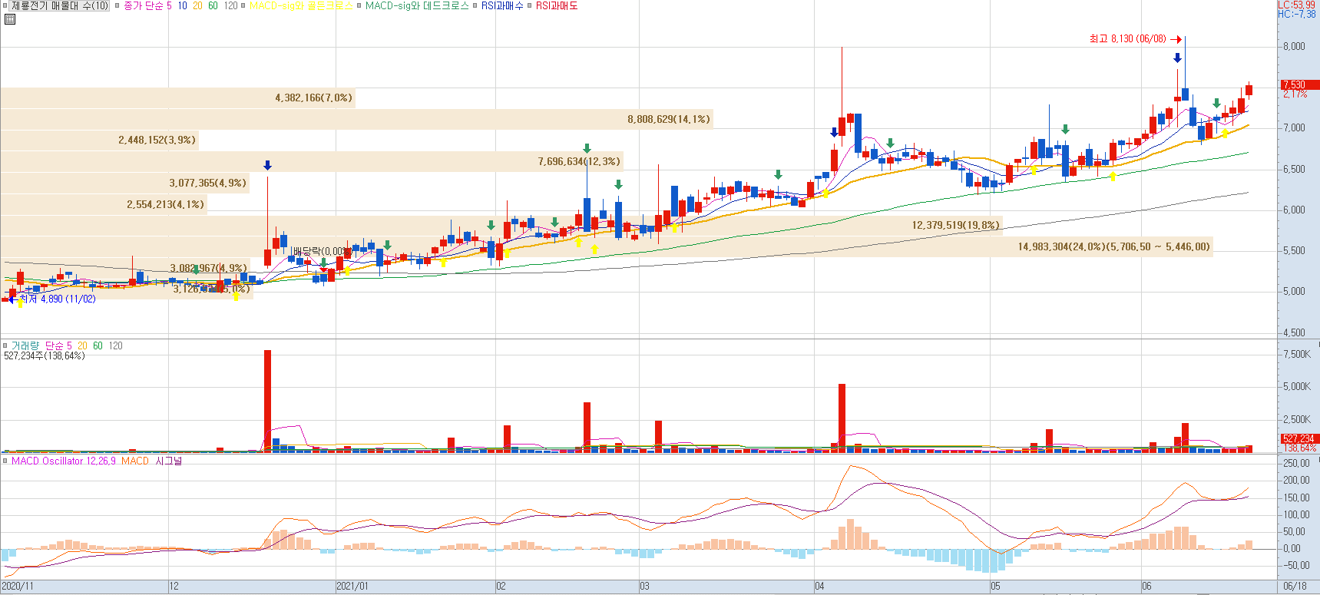Click the red 7,530 current price tag
Image resolution: width=1320 pixels, height=595 pixels.
click(1299, 84)
